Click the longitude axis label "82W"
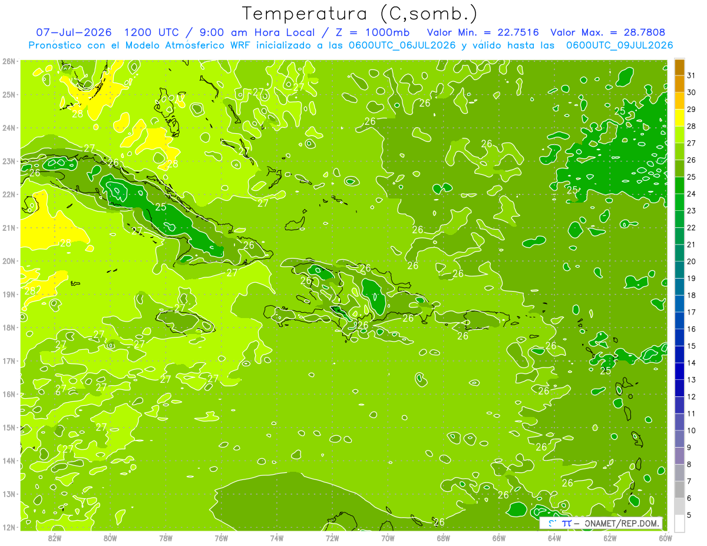The height and width of the screenshot is (546, 707). [x=55, y=538]
